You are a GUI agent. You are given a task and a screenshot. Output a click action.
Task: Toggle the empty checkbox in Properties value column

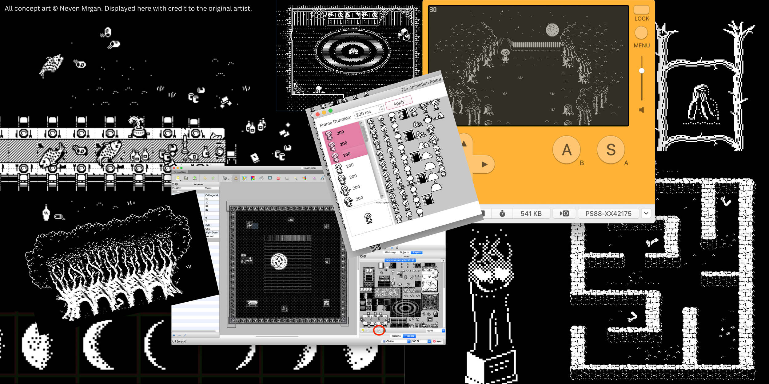click(207, 214)
